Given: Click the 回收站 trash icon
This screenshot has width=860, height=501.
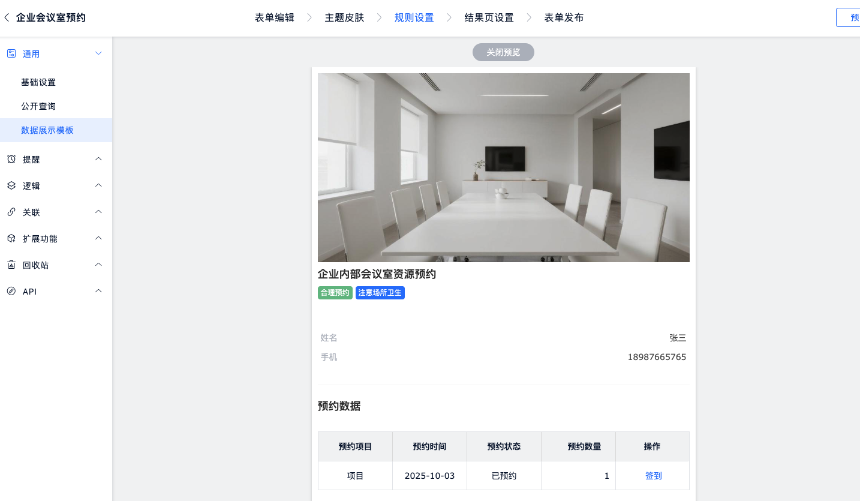Looking at the screenshot, I should coord(11,265).
